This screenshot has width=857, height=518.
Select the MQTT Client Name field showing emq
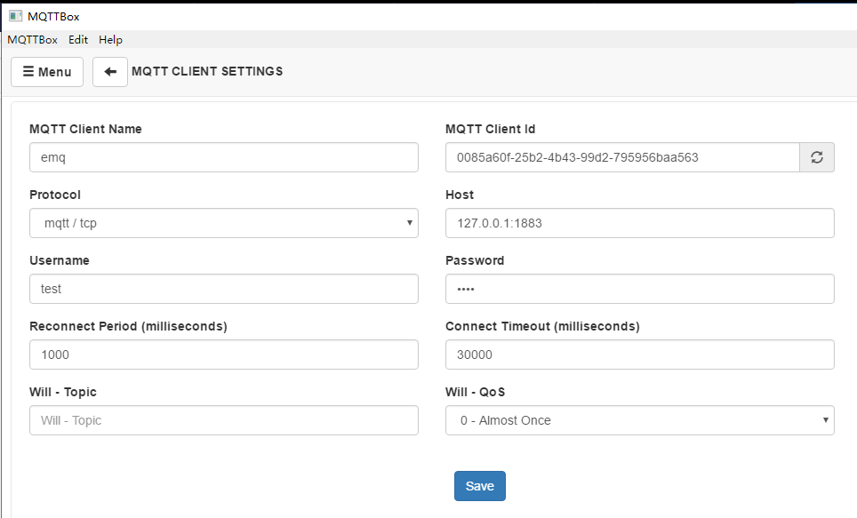pos(223,156)
